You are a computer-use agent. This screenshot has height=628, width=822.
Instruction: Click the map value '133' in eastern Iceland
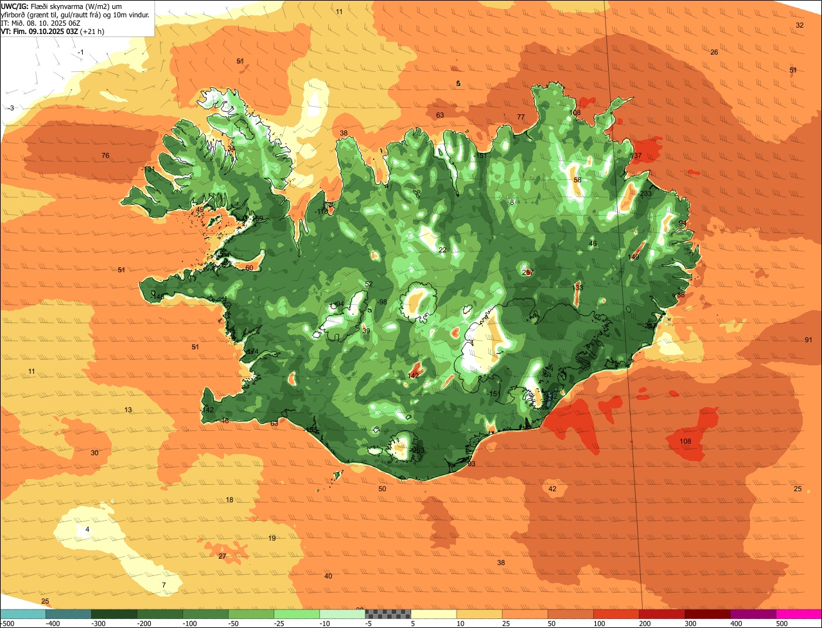577,288
